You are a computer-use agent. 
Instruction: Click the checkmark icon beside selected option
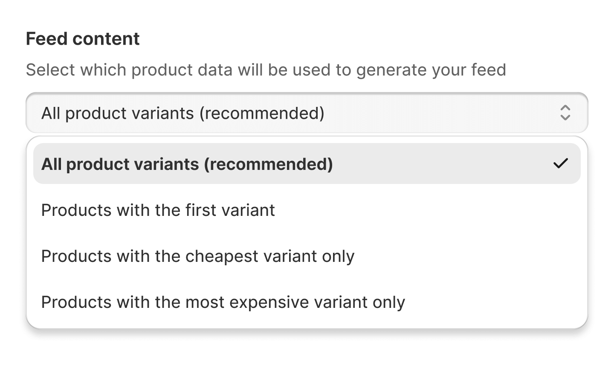(560, 164)
